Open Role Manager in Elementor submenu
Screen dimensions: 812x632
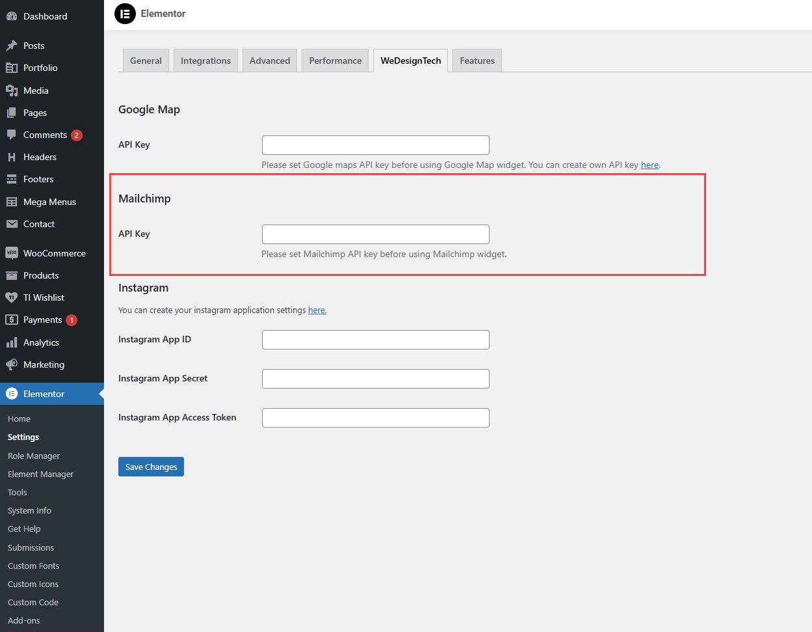point(34,456)
